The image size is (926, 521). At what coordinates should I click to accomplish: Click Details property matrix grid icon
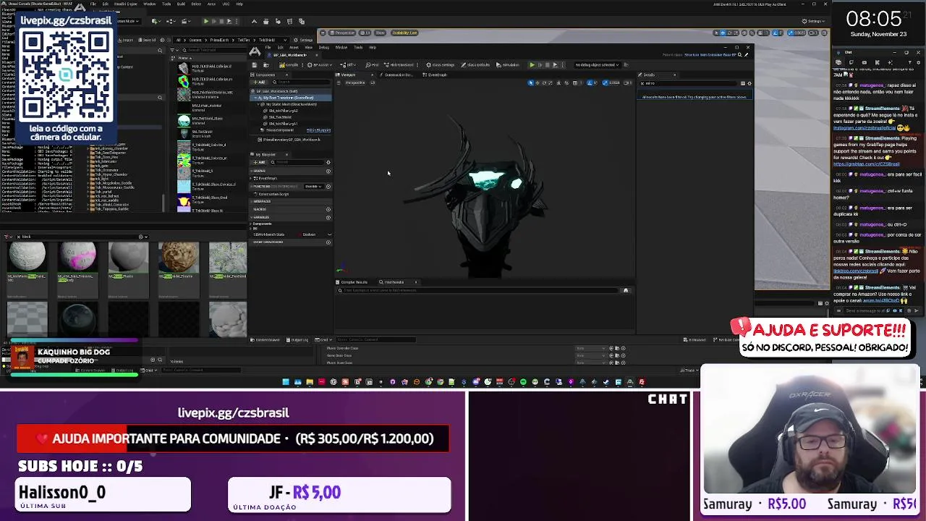tap(742, 83)
